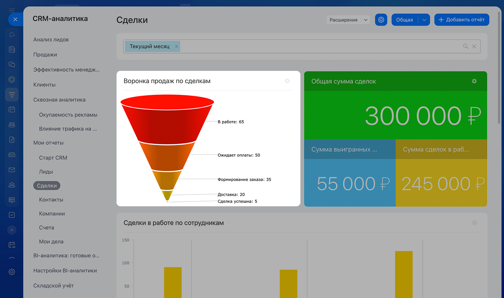Screen dimensions: 504x298
Task: Open 'Складской учёт' in the sidebar
Action: (x=54, y=286)
